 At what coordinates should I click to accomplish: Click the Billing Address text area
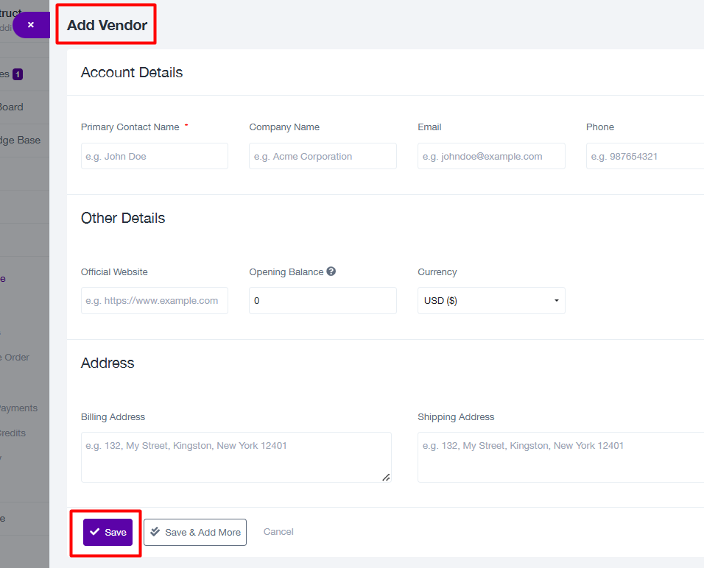[x=236, y=457]
